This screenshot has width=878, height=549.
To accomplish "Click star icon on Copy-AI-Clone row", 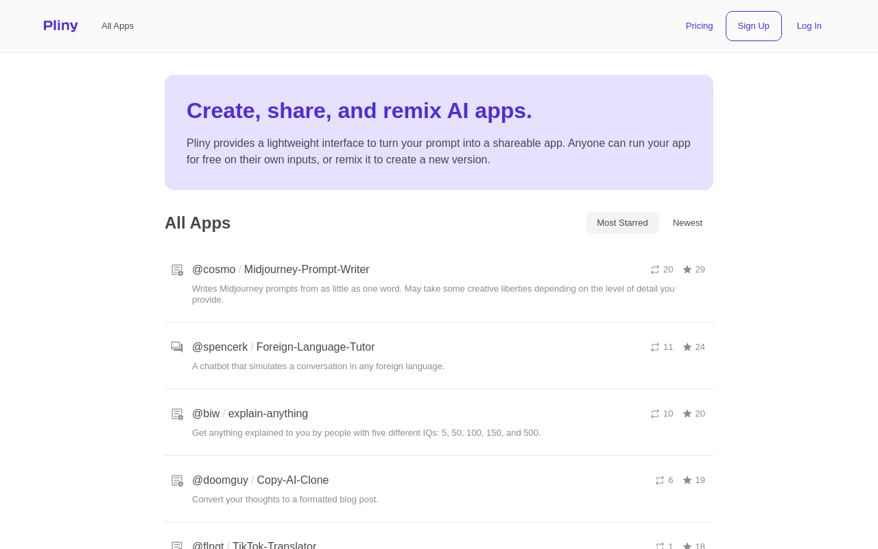I will coord(687,480).
